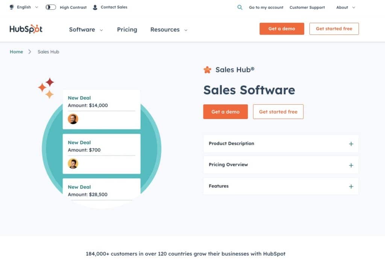
Task: Open the Pricing page
Action: pyautogui.click(x=127, y=30)
